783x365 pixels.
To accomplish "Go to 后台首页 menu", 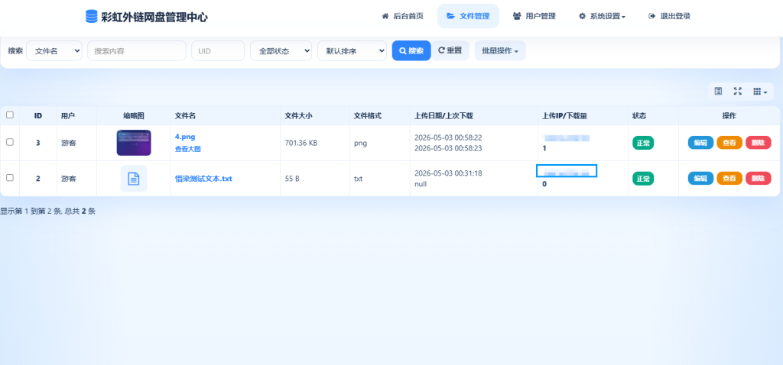I will click(x=402, y=16).
